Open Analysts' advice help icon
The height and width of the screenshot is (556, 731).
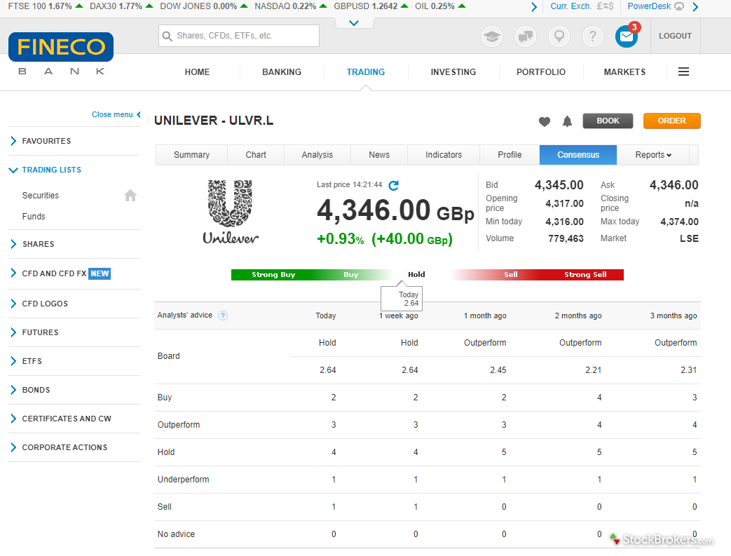pos(223,316)
